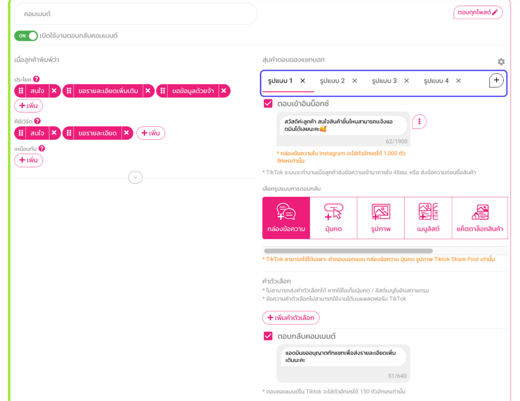Select the ปุ่มกด button reply type
The width and height of the screenshot is (520, 401).
pyautogui.click(x=333, y=218)
